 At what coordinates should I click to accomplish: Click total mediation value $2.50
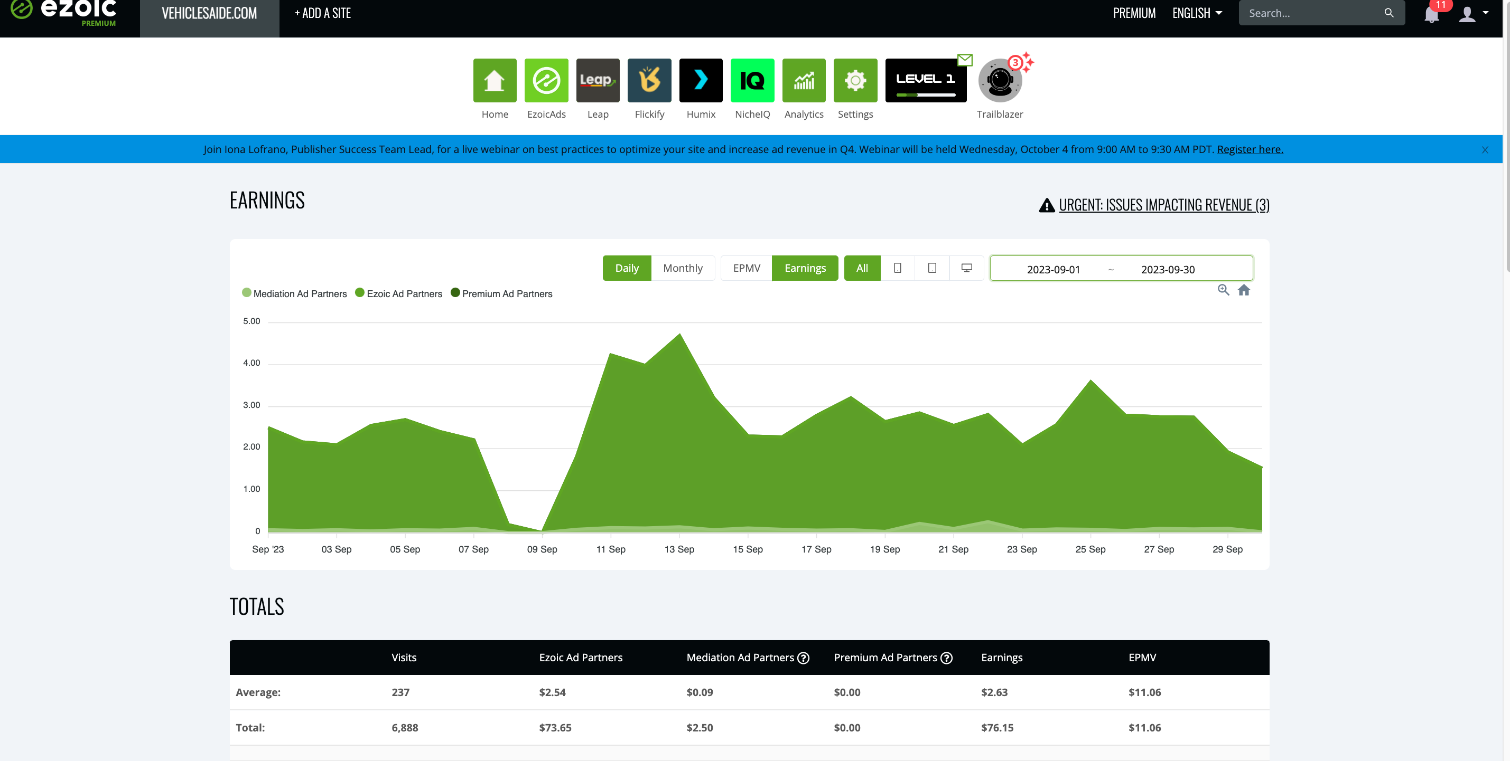(700, 728)
